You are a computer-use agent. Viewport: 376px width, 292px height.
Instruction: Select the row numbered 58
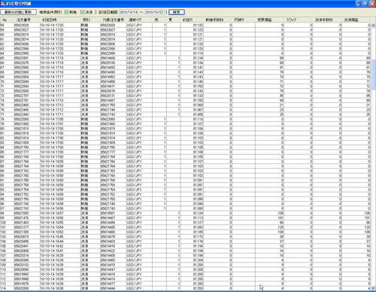pyautogui.click(x=185, y=25)
